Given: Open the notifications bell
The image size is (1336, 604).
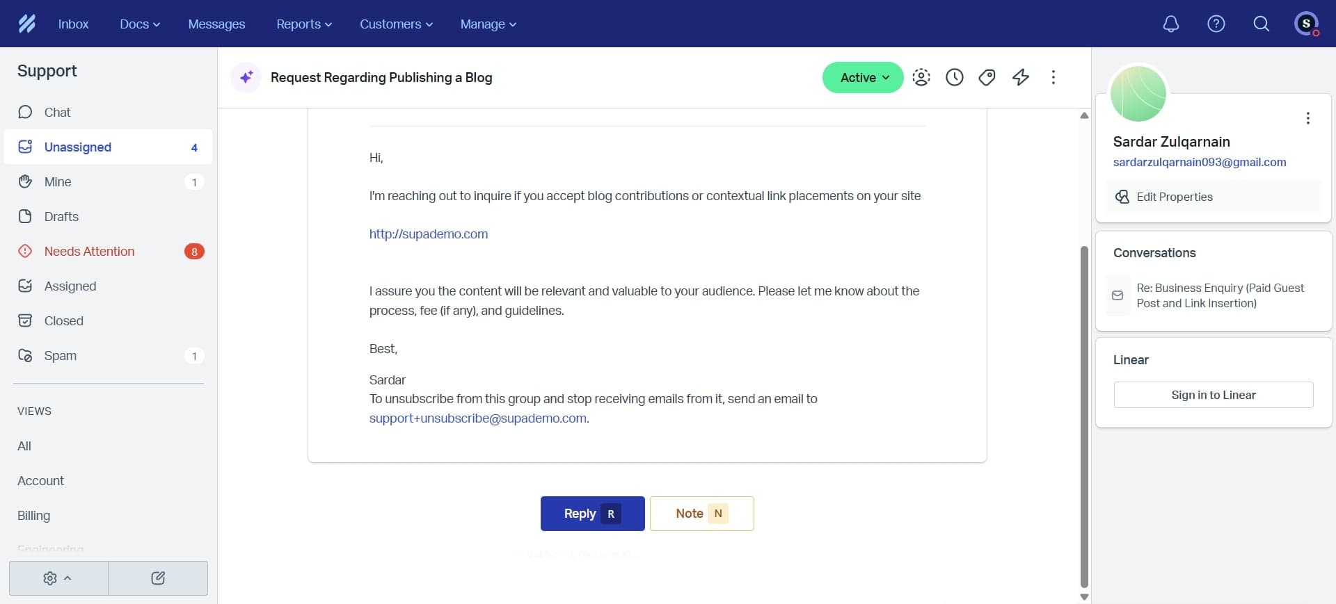Looking at the screenshot, I should pos(1171,24).
